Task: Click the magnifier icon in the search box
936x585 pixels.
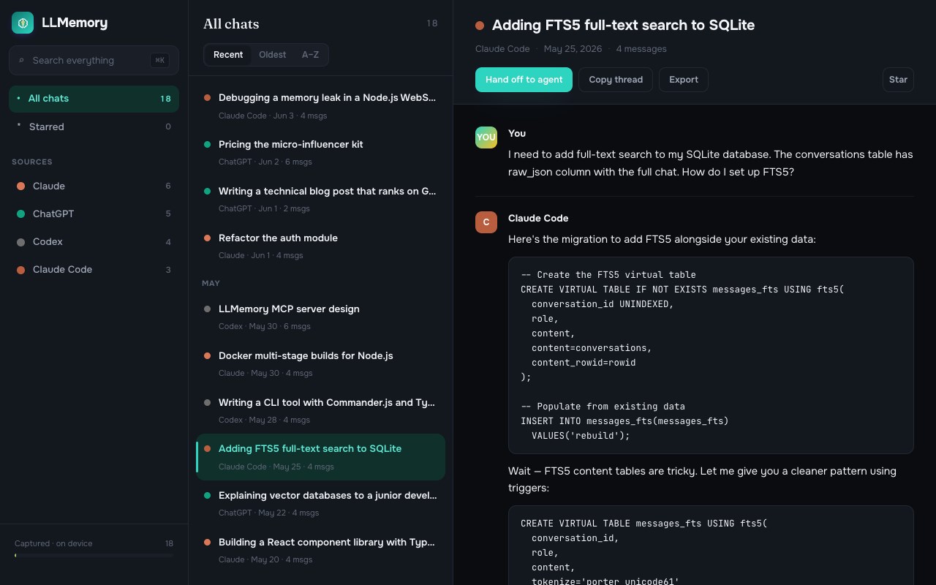Action: (21, 61)
